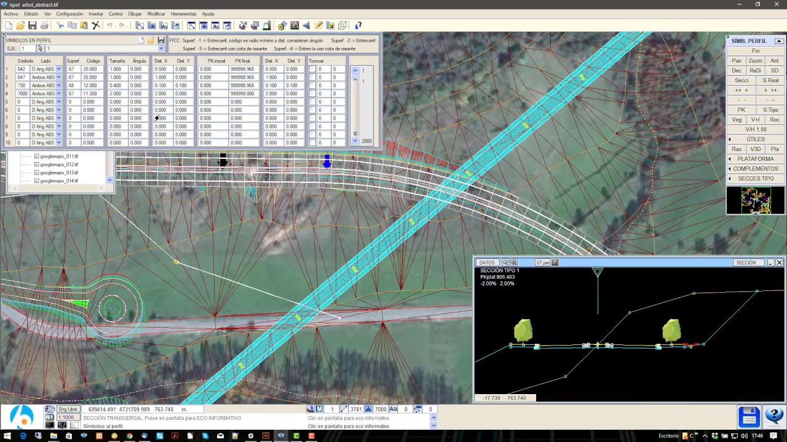Click the Zoom button in SIMB. PERFIL
Screen dimensions: 787x442
click(755, 61)
